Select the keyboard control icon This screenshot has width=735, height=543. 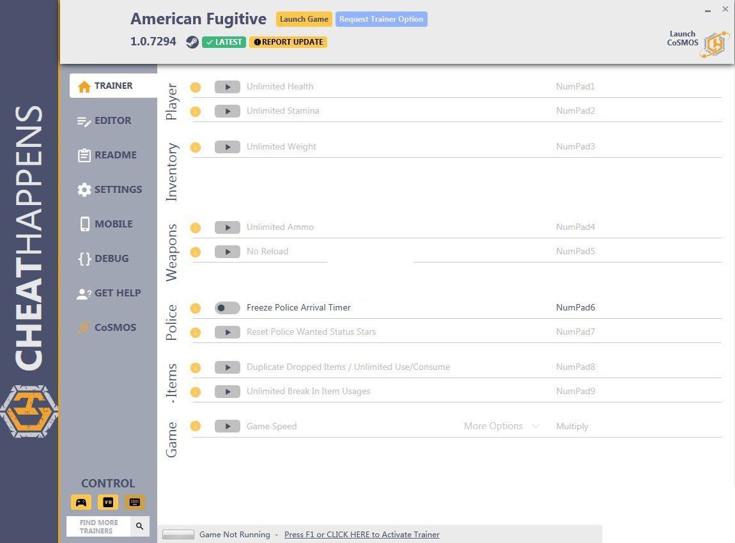(x=134, y=502)
